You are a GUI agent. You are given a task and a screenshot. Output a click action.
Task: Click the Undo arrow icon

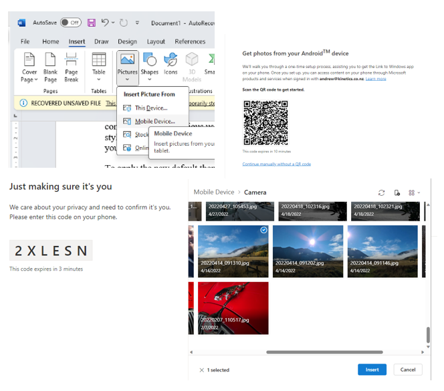105,22
